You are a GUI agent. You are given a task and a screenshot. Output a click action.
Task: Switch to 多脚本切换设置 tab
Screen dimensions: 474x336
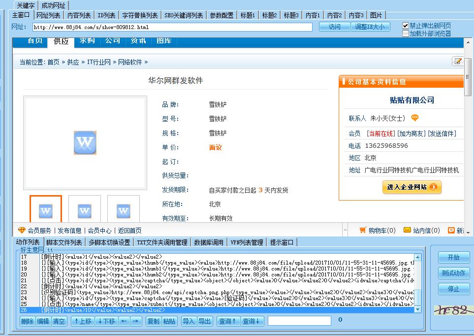tap(109, 242)
